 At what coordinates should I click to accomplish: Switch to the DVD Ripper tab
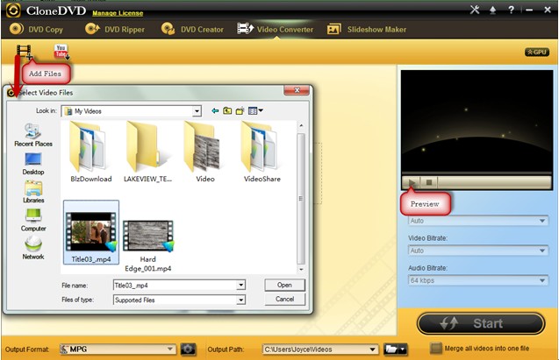point(115,29)
